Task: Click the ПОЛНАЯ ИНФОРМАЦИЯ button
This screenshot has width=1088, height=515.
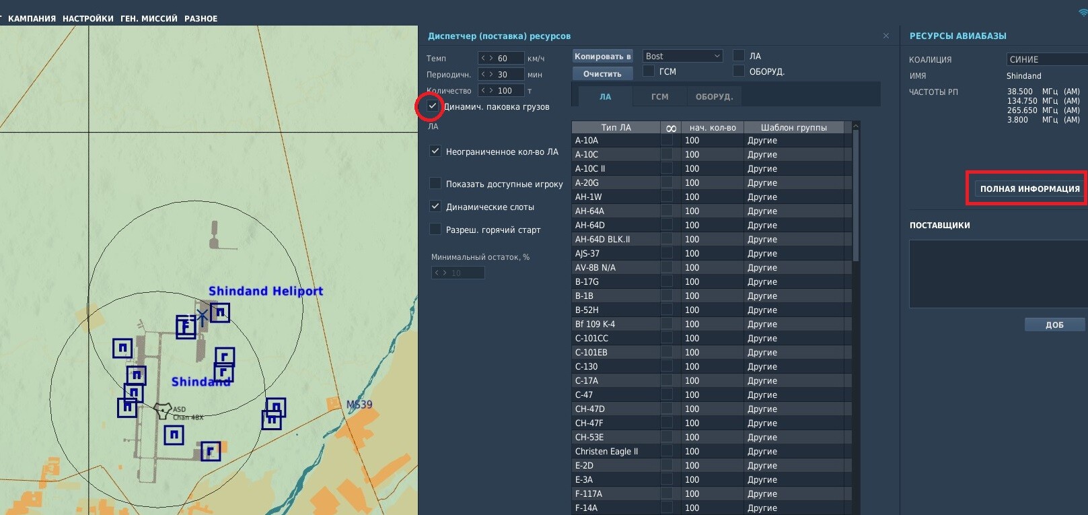Action: point(1029,188)
